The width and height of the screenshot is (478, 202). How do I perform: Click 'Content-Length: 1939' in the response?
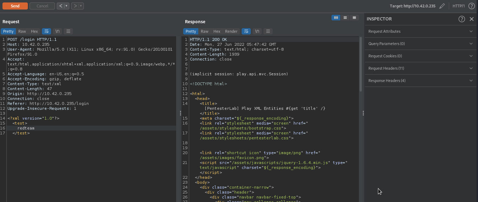pyautogui.click(x=215, y=54)
